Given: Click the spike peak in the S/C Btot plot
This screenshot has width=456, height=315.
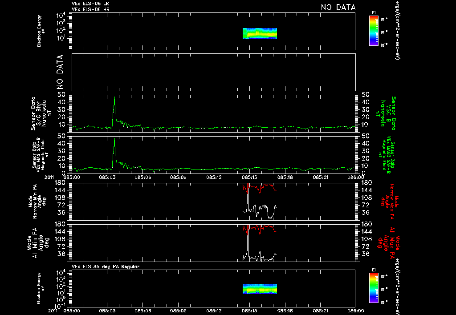Looking at the screenshot, I should [114, 97].
